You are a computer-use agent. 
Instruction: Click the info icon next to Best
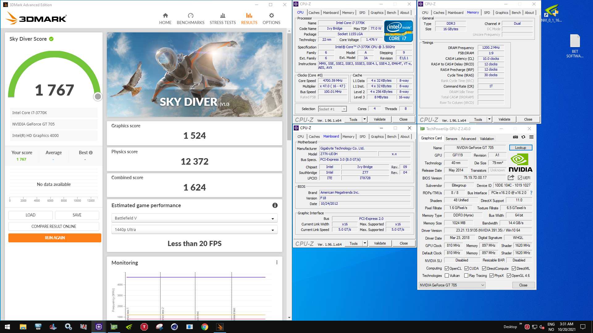pyautogui.click(x=91, y=153)
